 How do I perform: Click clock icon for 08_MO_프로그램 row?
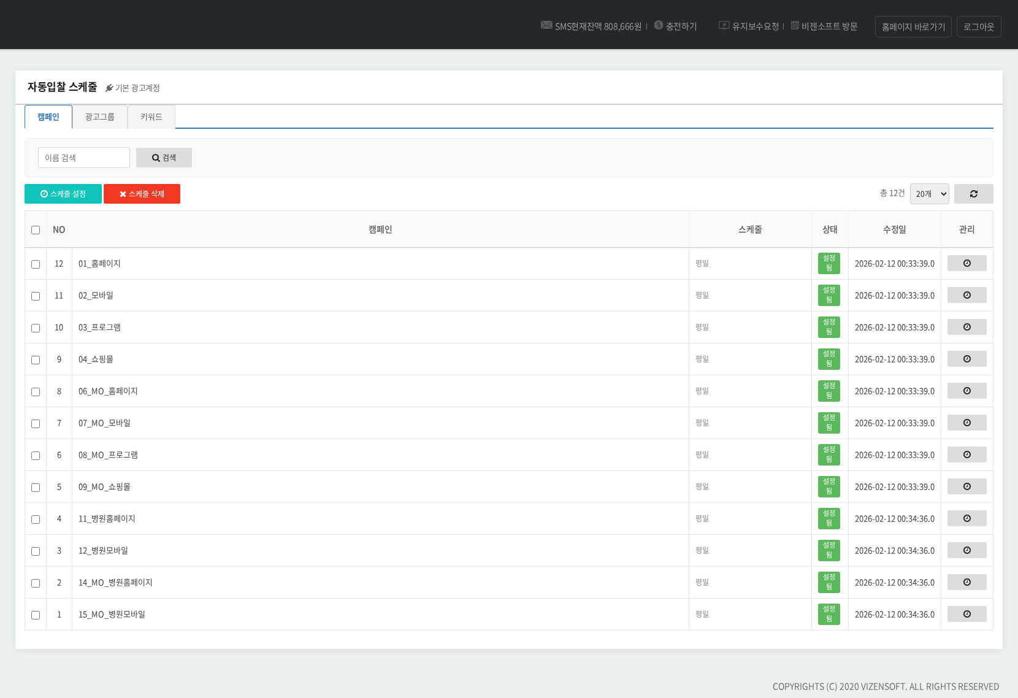(966, 454)
